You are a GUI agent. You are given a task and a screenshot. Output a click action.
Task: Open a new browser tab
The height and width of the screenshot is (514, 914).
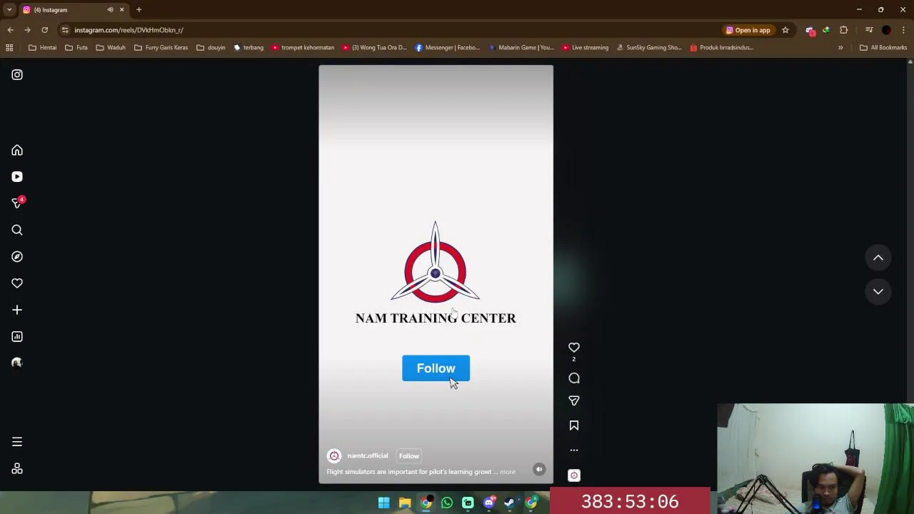139,10
